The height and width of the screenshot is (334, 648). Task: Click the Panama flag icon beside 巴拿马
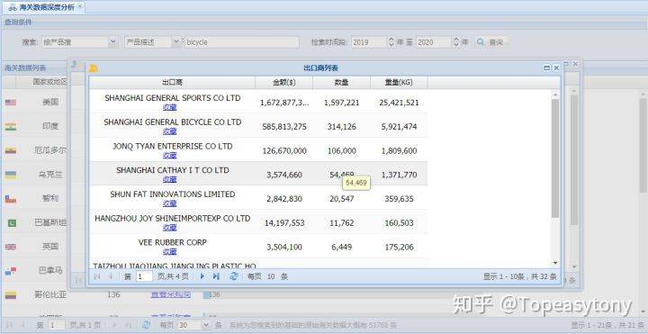pos(11,271)
